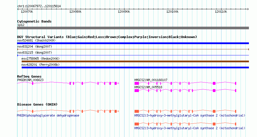257x137 pixels.
Task: Open PHGDH|phosphoglycerate dehydrogenase OMIM link
Action: click(48, 116)
